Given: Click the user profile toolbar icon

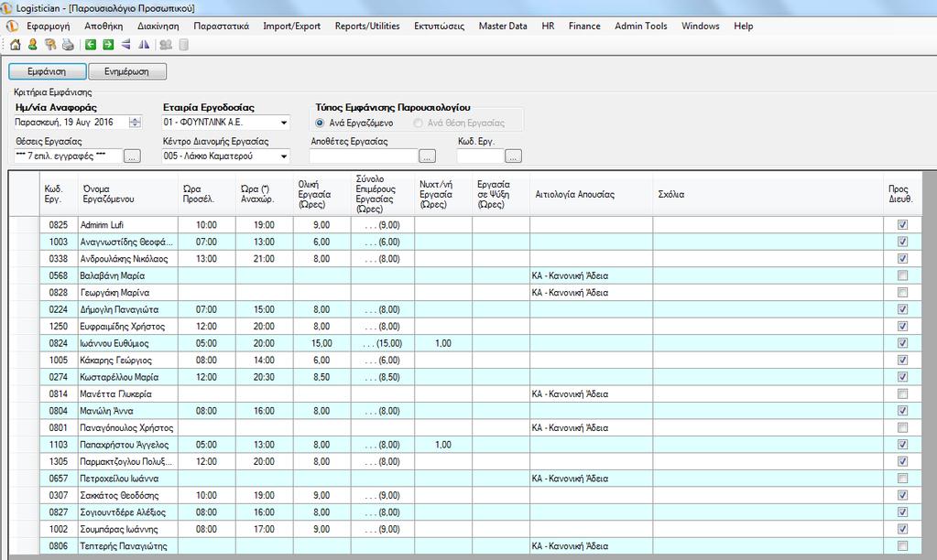Looking at the screenshot, I should click(x=32, y=45).
